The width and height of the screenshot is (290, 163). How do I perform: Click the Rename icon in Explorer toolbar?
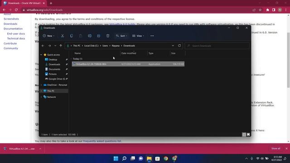pos(90,36)
